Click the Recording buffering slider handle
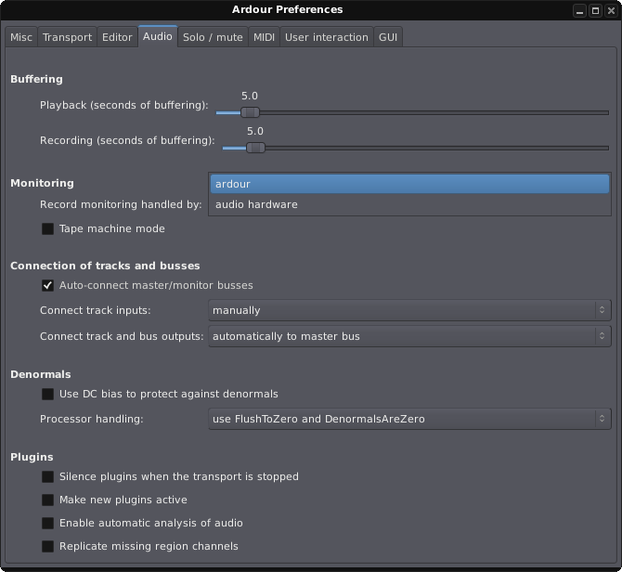The image size is (622, 572). pyautogui.click(x=256, y=148)
